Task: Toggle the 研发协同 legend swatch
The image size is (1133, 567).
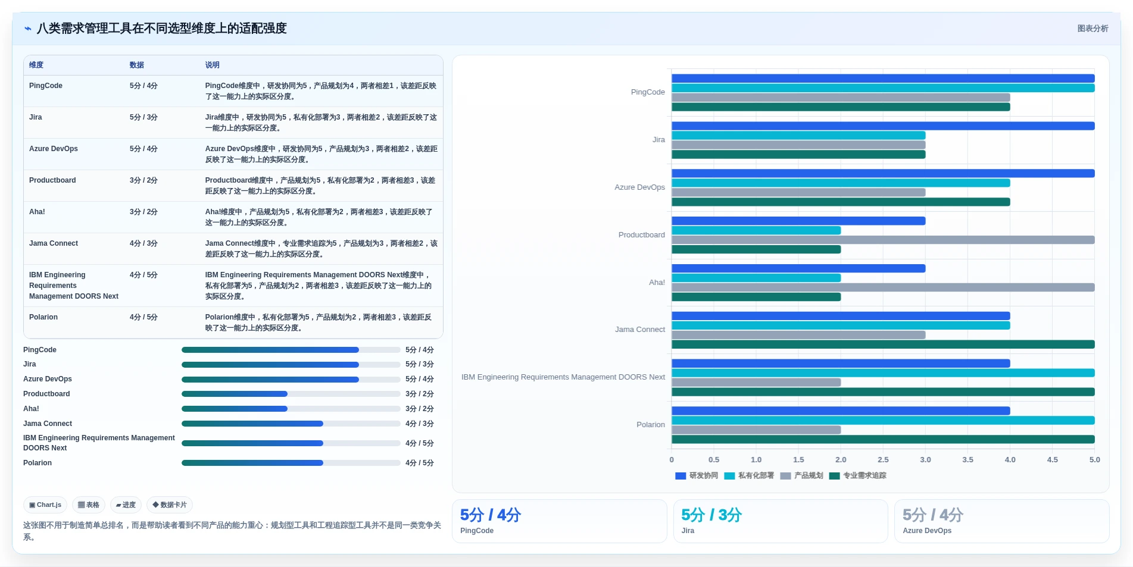Action: [681, 476]
